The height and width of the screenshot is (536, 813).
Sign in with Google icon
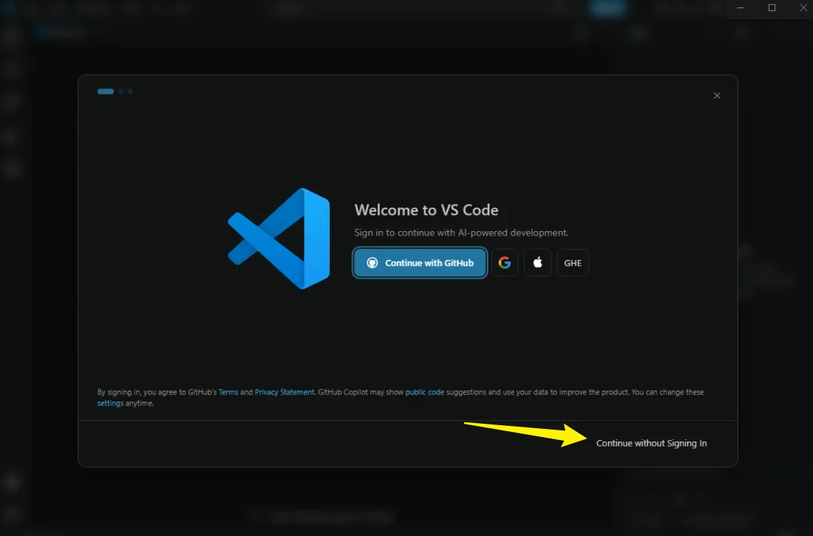(505, 263)
